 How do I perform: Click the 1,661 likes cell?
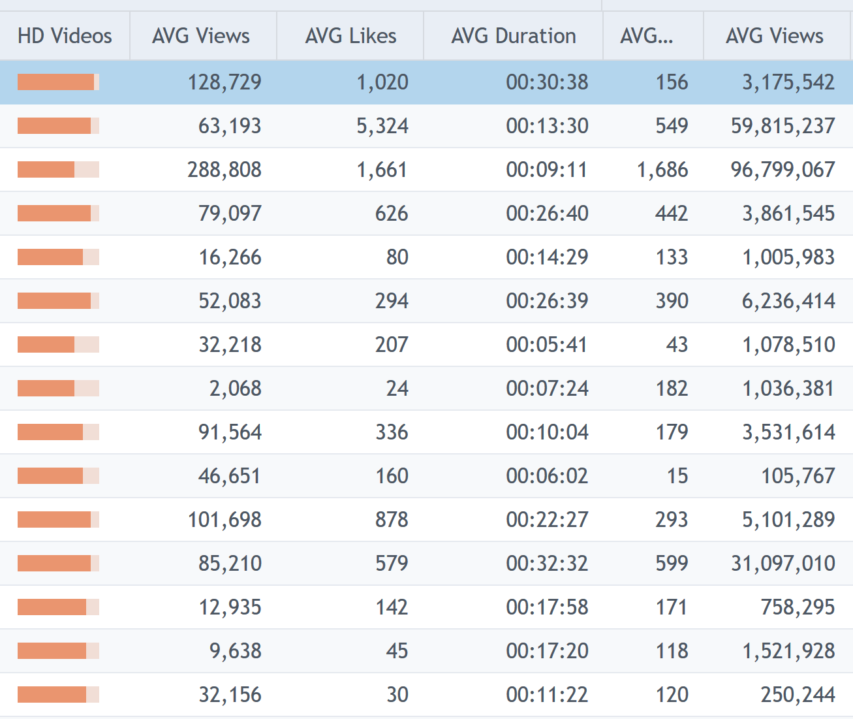pyautogui.click(x=382, y=170)
